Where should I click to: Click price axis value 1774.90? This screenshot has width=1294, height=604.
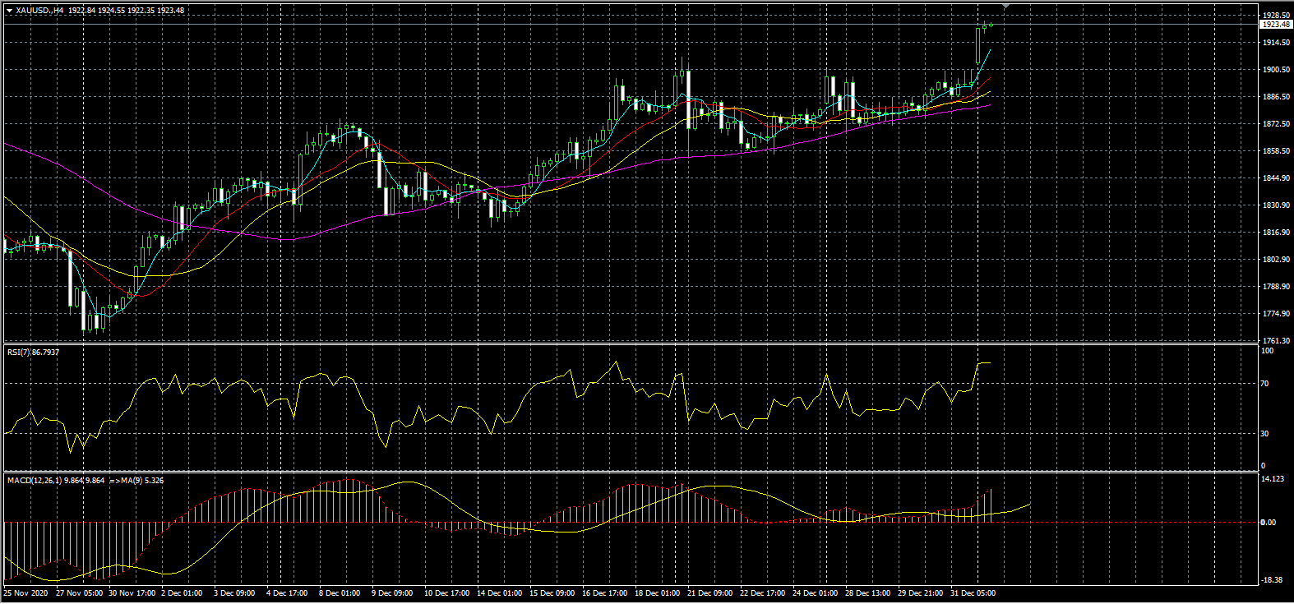tap(1276, 314)
